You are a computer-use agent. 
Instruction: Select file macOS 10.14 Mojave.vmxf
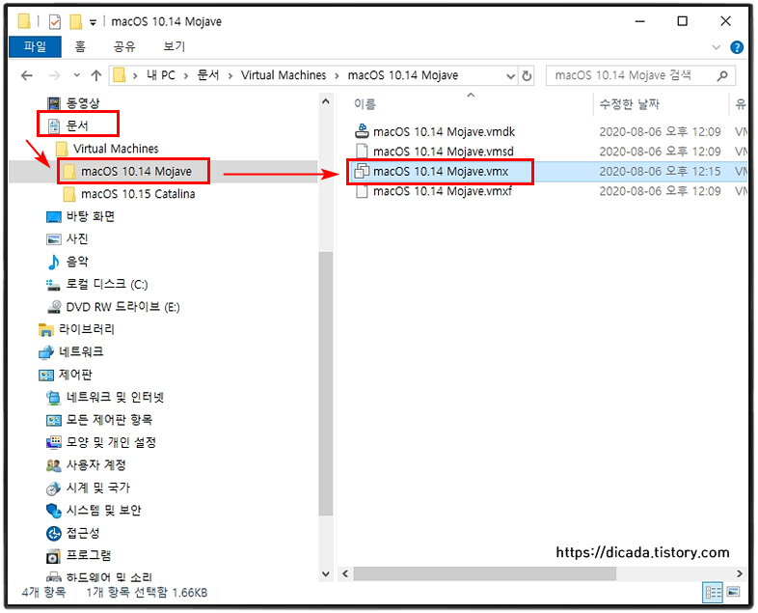(443, 191)
